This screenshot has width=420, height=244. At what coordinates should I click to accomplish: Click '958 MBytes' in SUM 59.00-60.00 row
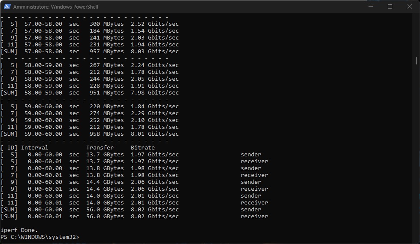[x=106, y=134]
